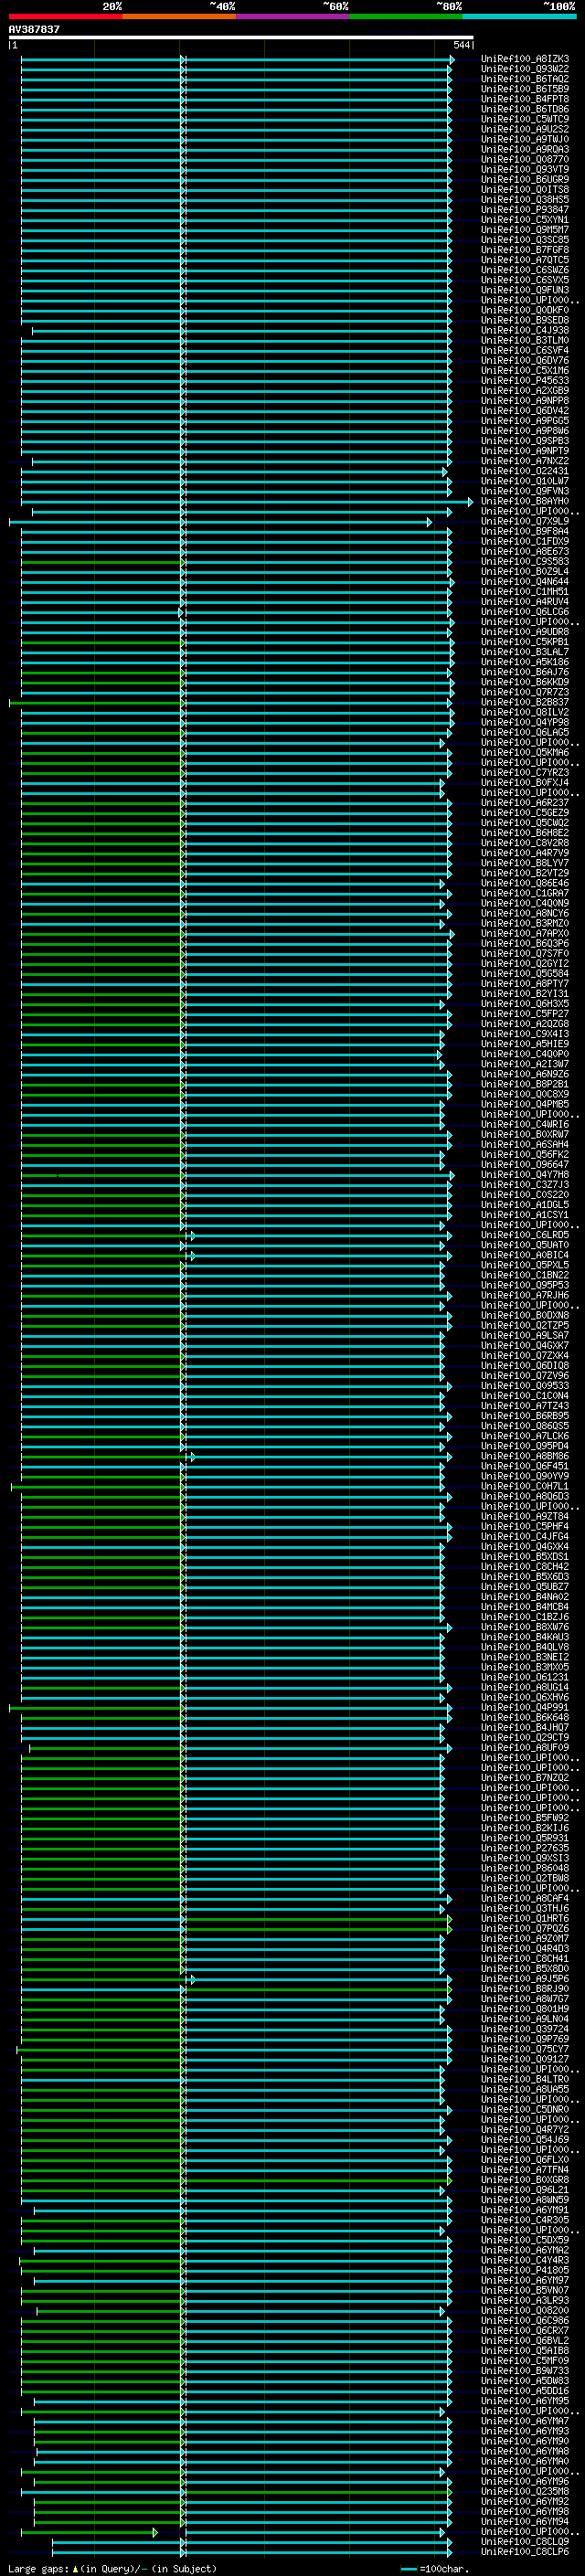Select hit UniRef100_B9F8A4

pyautogui.click(x=524, y=531)
